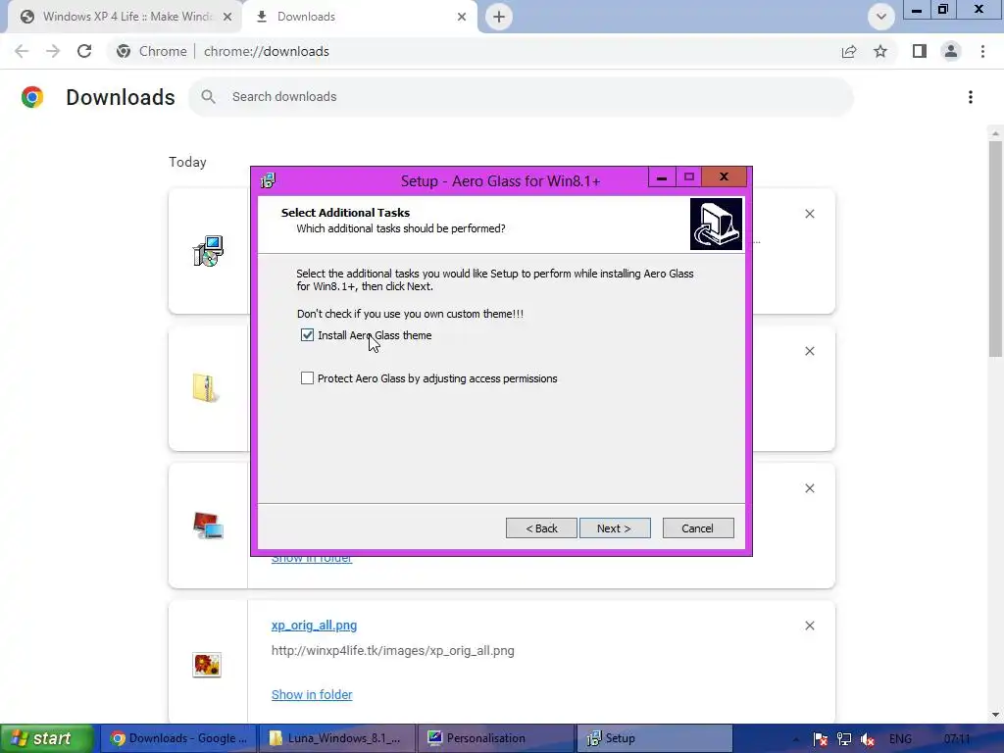Open a new Chrome tab

(x=499, y=17)
